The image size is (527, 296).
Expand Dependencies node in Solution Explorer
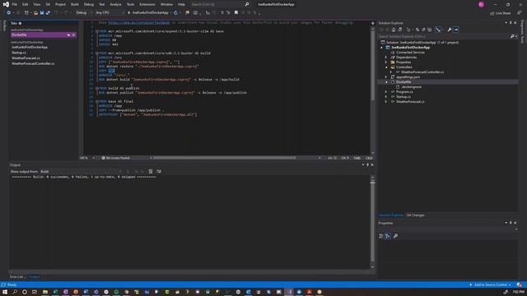(386, 58)
